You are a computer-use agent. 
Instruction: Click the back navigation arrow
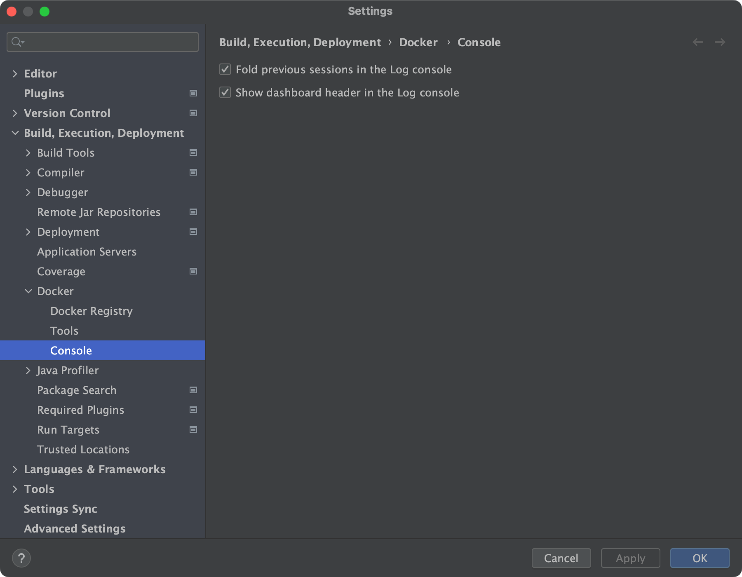(x=697, y=42)
